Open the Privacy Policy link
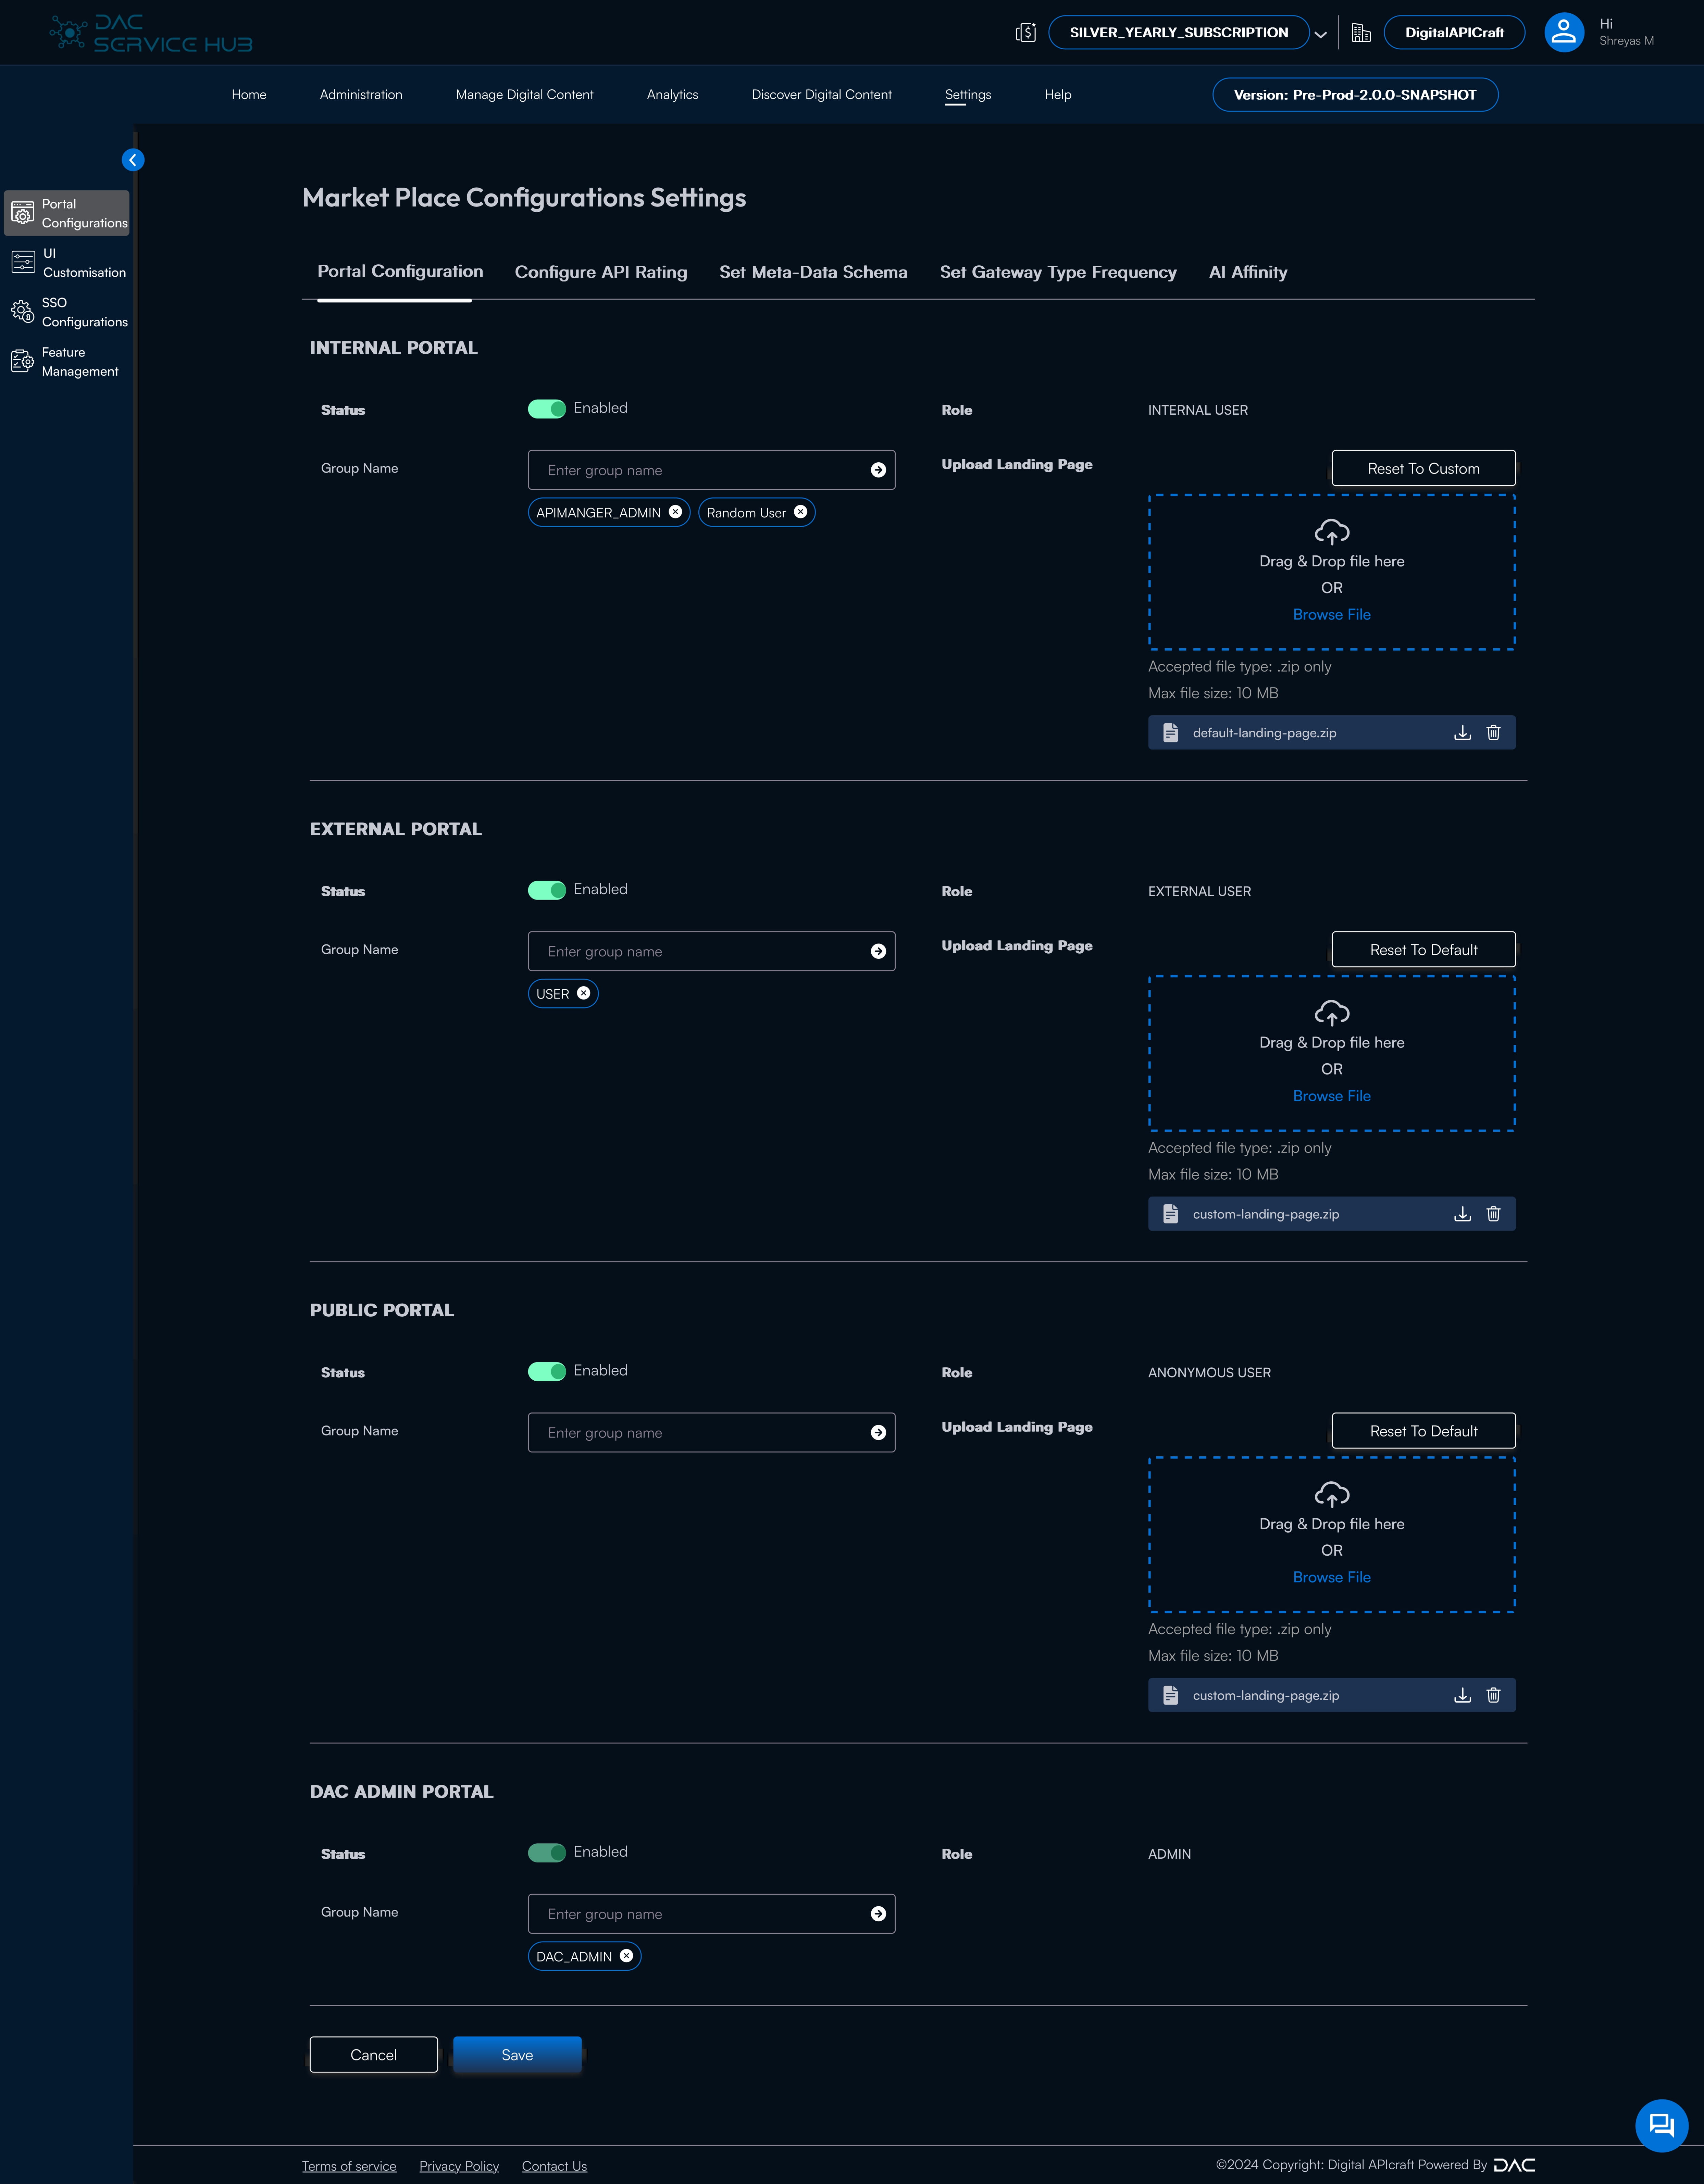The image size is (1704, 2184). [x=459, y=2165]
